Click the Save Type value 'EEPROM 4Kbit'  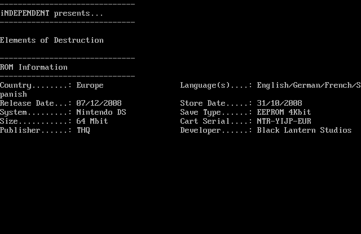coord(284,112)
